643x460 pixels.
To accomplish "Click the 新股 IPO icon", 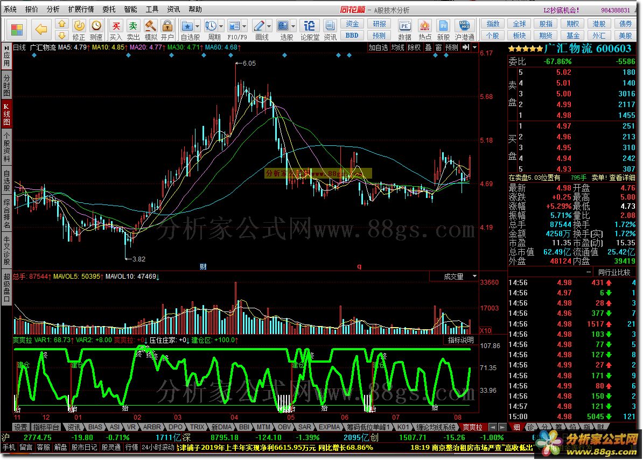I will 443,26.
